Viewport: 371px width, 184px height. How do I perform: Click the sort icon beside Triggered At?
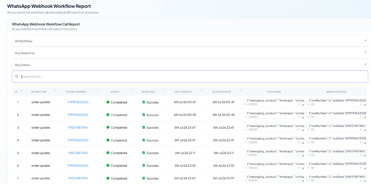[202, 91]
